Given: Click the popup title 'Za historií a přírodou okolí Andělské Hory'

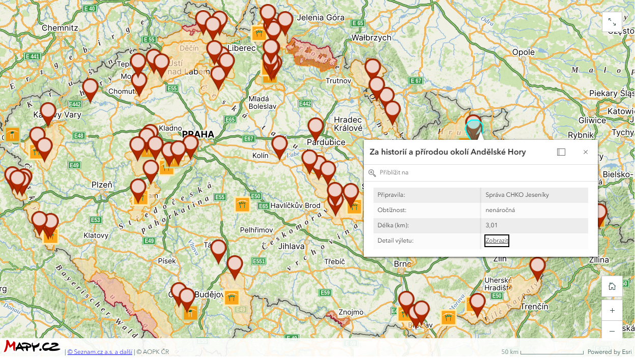Looking at the screenshot, I should [x=448, y=152].
